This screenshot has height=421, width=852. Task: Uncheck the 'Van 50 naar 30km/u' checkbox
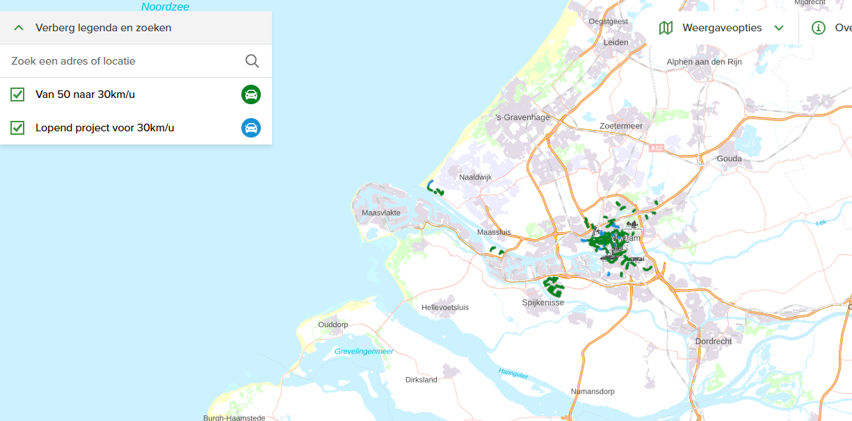coord(18,94)
